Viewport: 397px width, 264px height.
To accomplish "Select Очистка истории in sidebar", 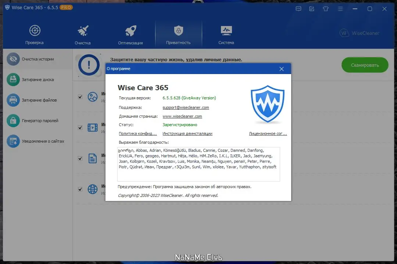I will tap(37, 59).
